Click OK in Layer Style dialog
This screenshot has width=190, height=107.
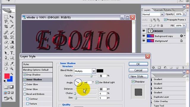pos(138,64)
